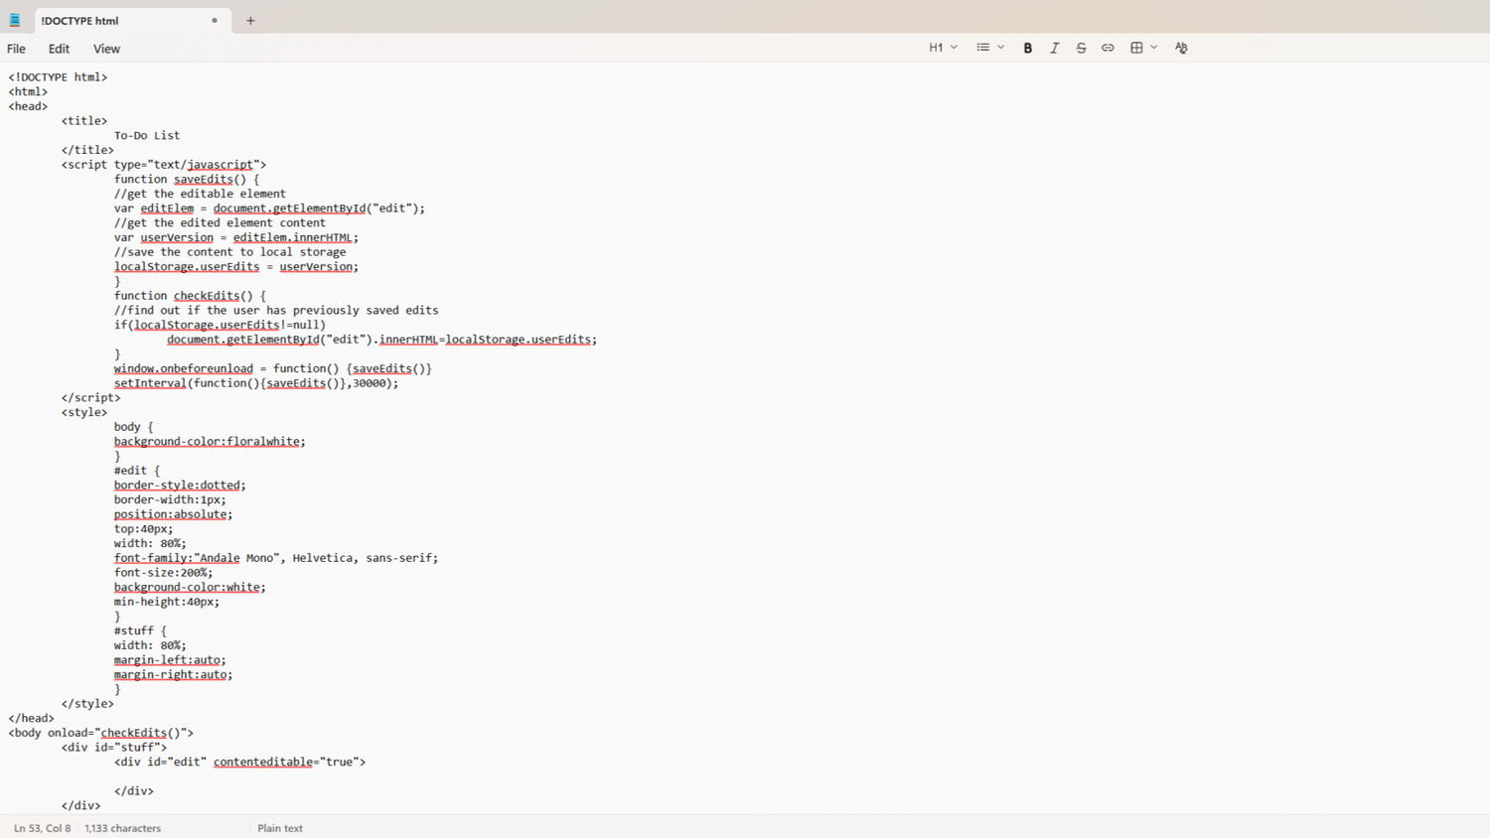Open the H1 heading dropdown
Image resolution: width=1490 pixels, height=838 pixels.
(x=944, y=48)
